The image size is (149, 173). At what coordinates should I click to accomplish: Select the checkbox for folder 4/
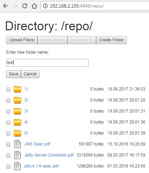(x=8, y=122)
